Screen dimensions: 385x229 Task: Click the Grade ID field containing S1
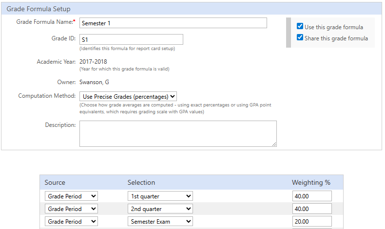[x=132, y=39]
